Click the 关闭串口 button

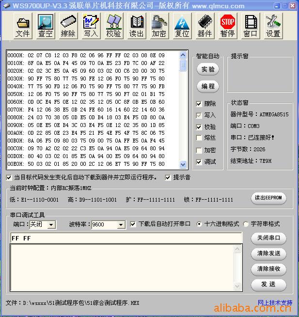coord(268,238)
